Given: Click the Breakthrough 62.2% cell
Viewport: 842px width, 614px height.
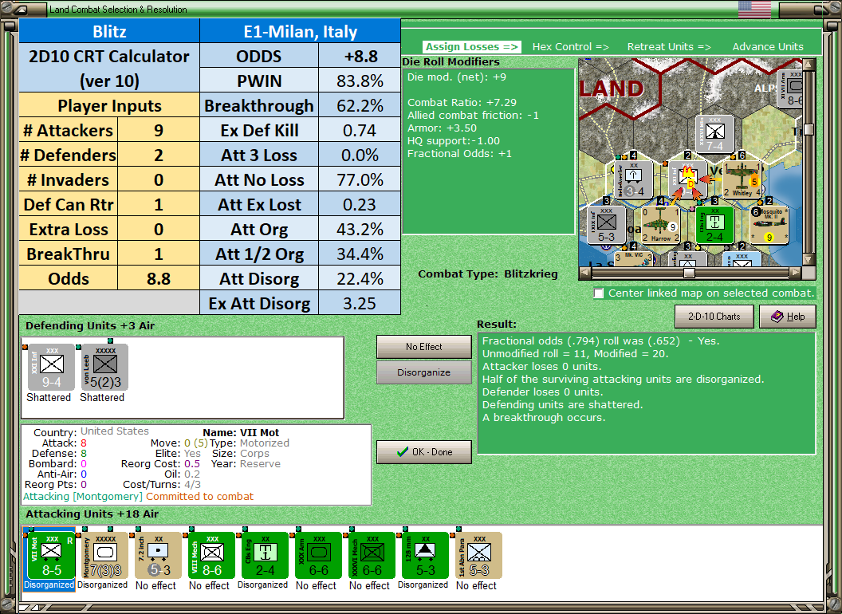Looking at the screenshot, I should coord(360,106).
